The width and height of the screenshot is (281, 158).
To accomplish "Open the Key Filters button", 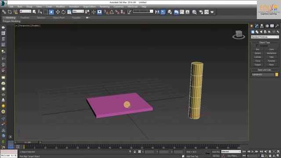I will [x=233, y=156].
